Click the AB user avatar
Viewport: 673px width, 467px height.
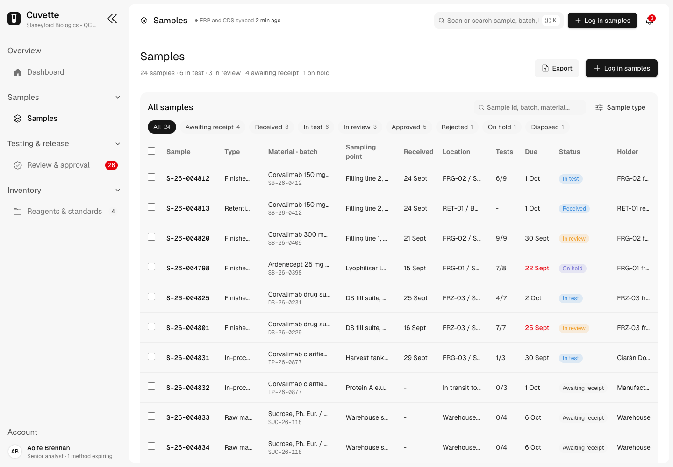(15, 452)
